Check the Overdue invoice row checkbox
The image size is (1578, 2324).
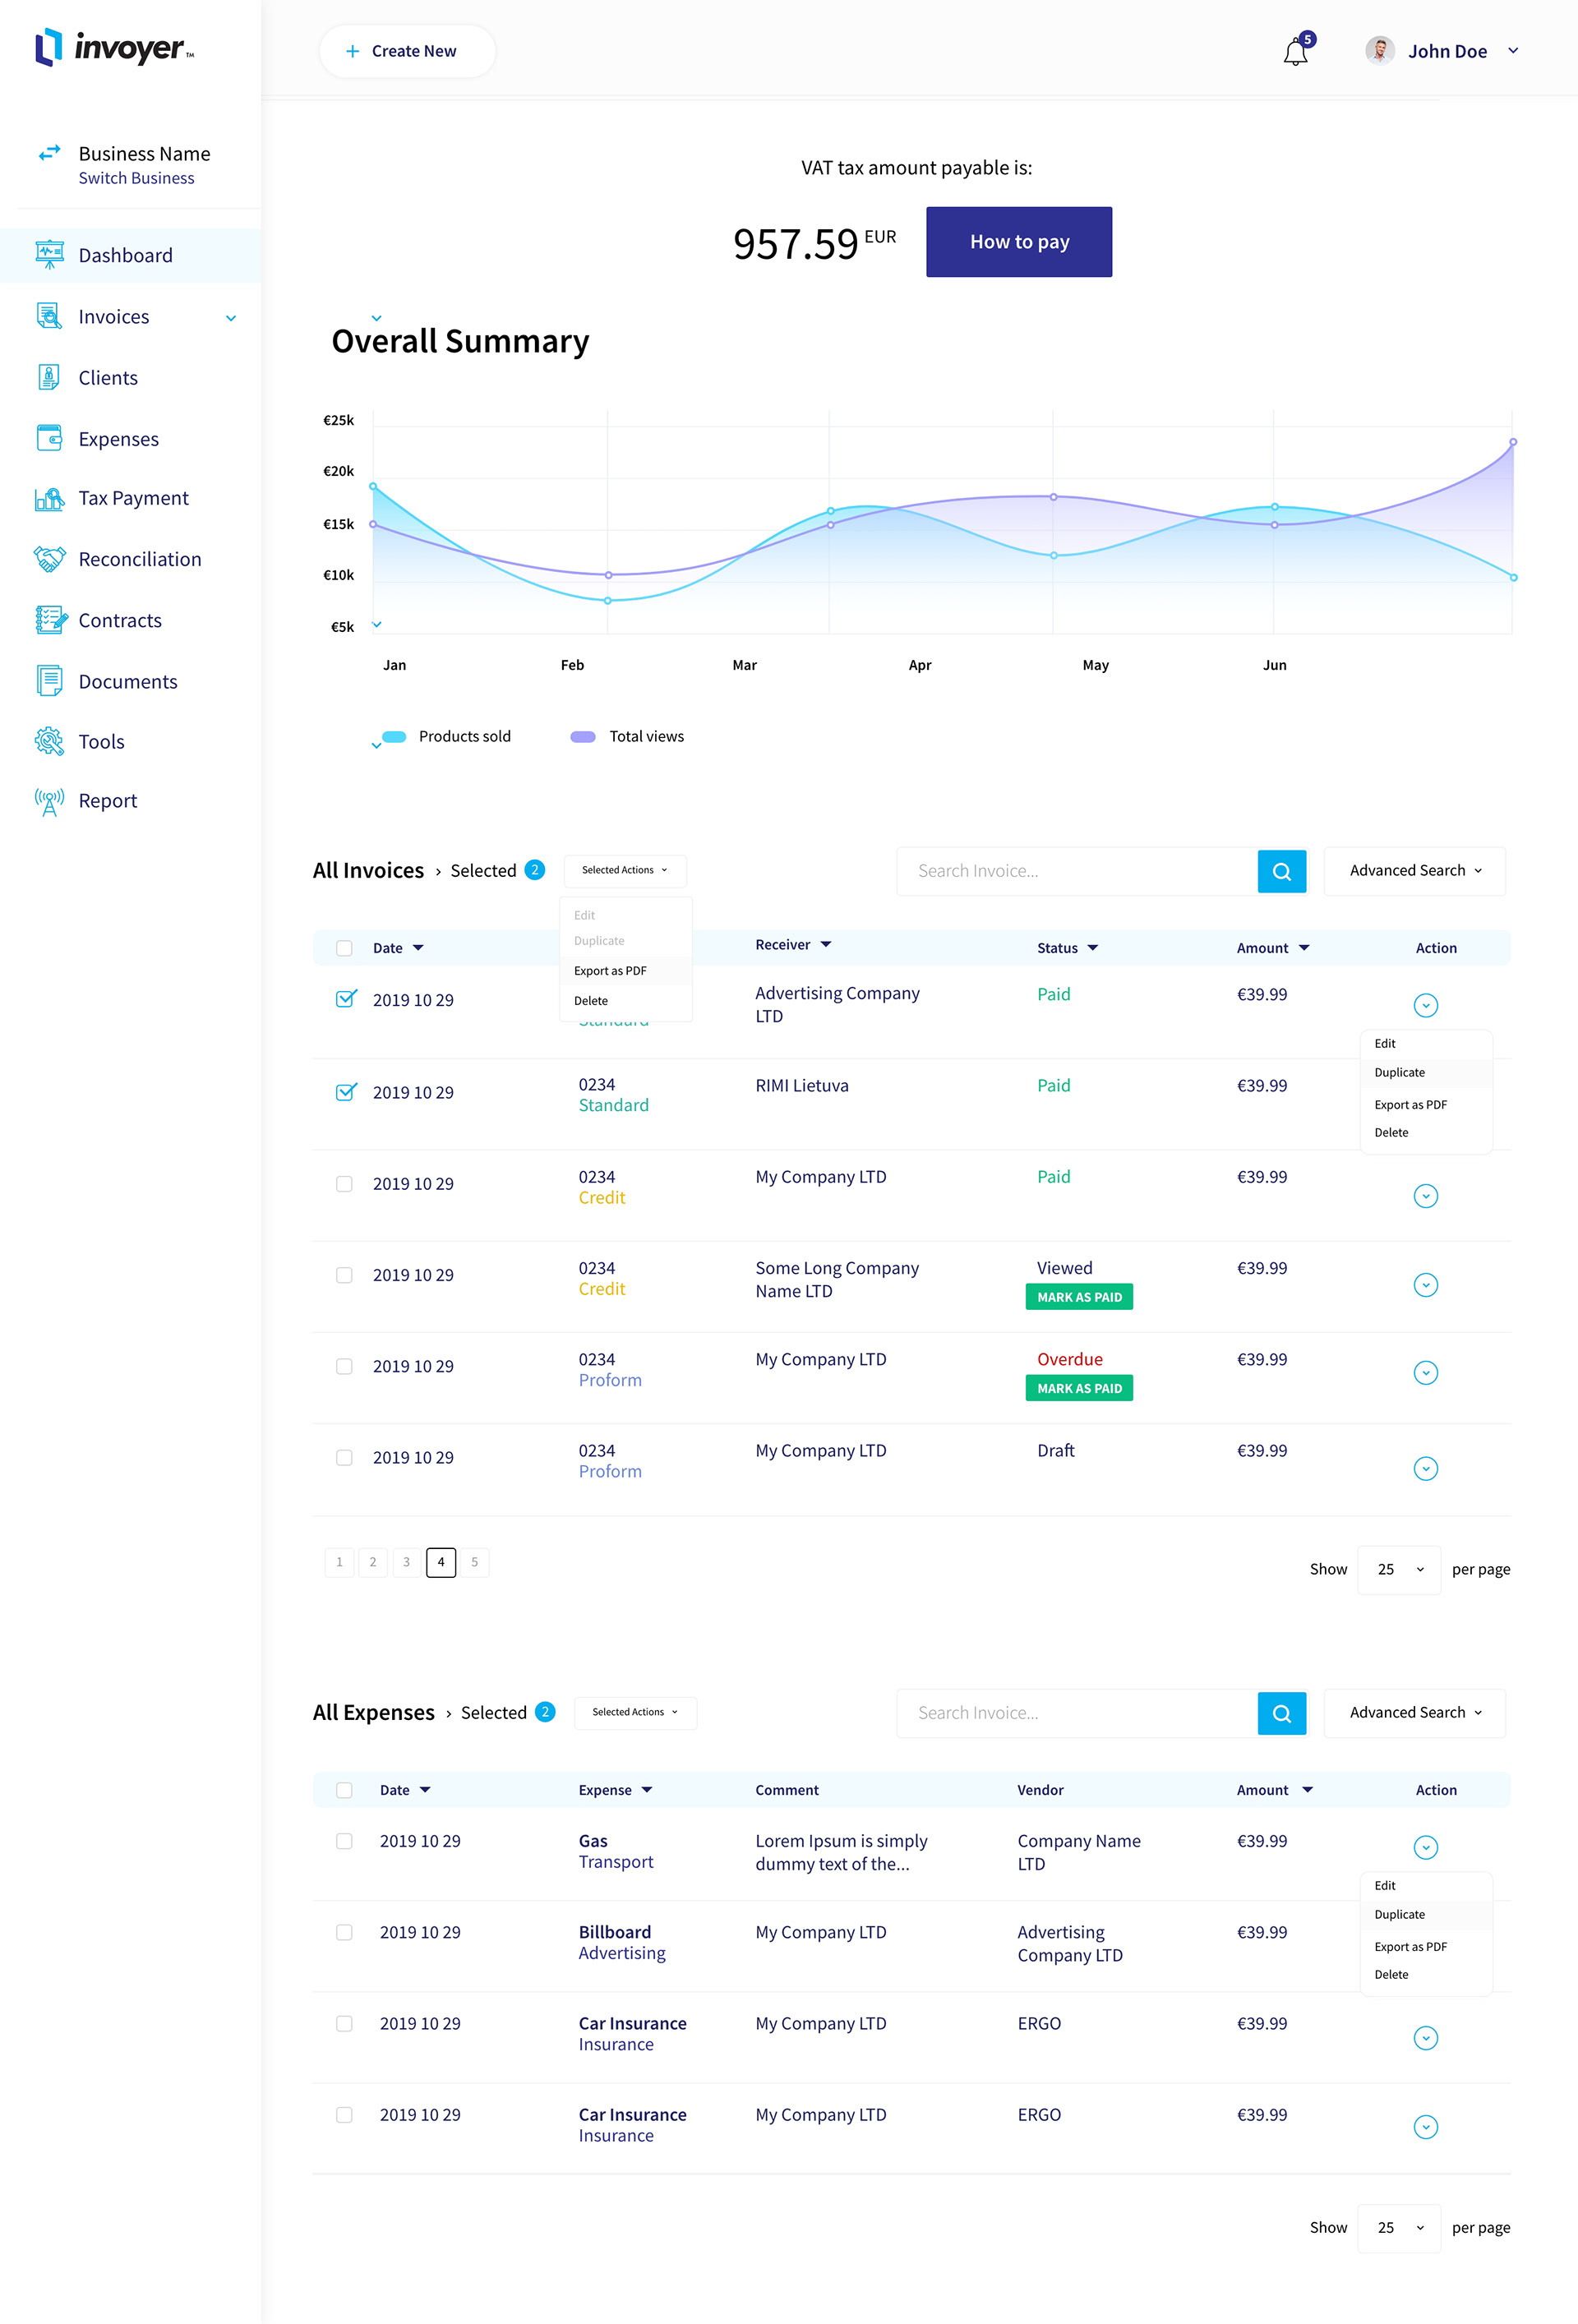(x=344, y=1366)
